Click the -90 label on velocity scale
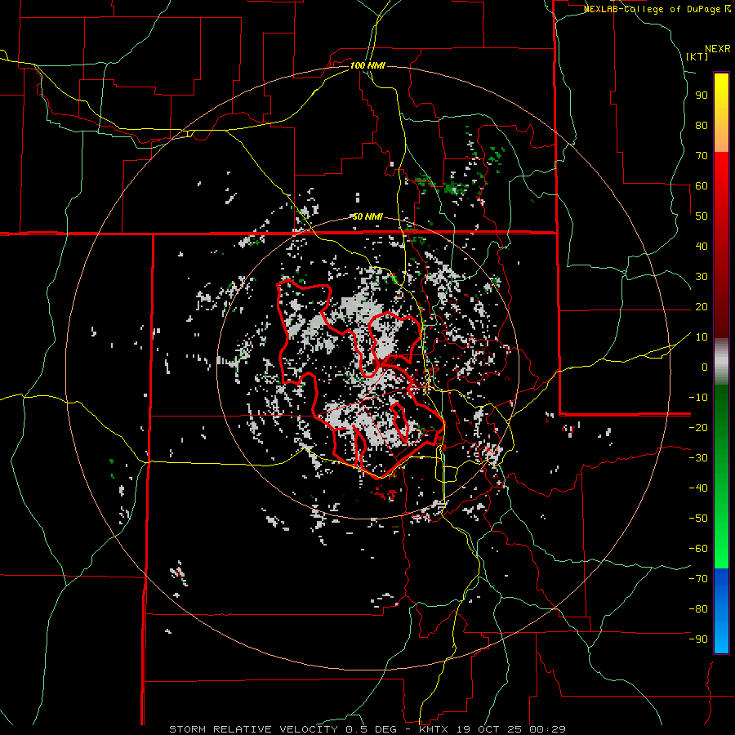 pyautogui.click(x=698, y=639)
